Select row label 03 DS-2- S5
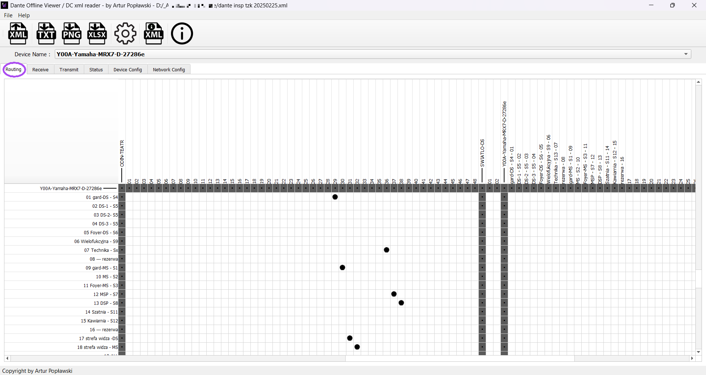The height and width of the screenshot is (375, 706). click(x=106, y=215)
